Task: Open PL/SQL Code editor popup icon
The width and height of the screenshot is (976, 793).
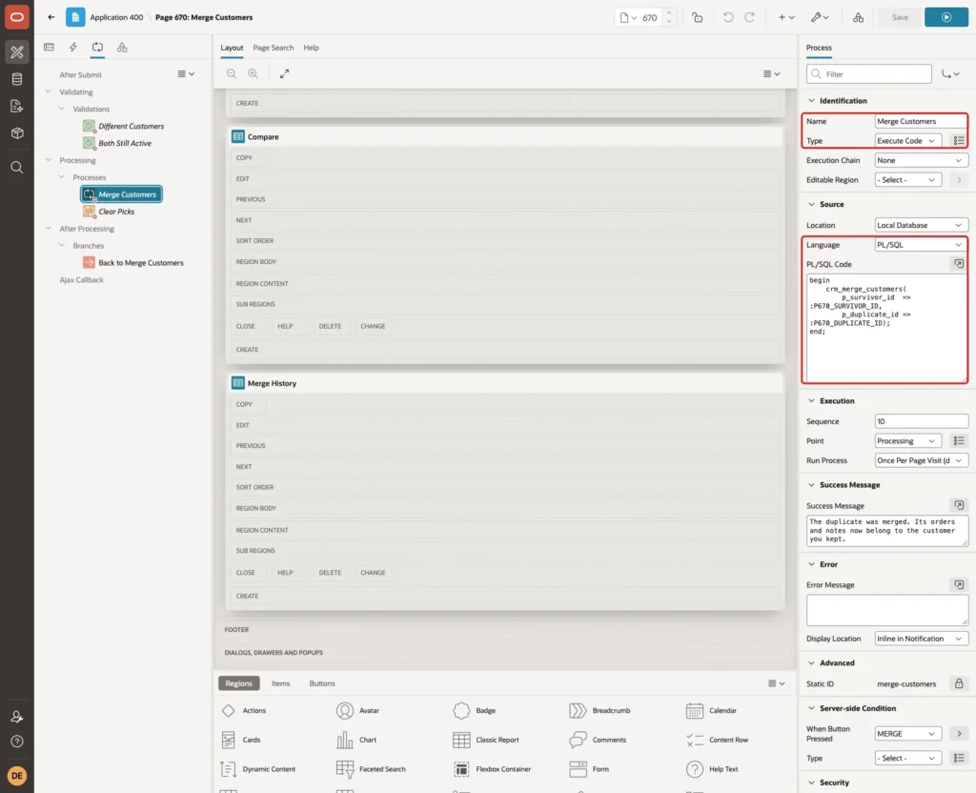Action: pyautogui.click(x=959, y=264)
